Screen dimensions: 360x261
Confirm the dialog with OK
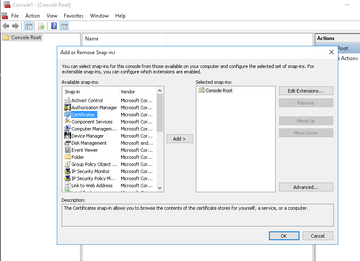coord(284,236)
